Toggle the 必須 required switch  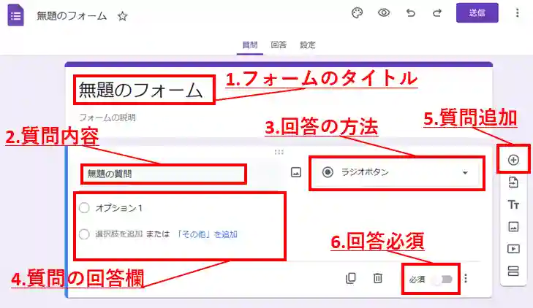[x=442, y=279]
